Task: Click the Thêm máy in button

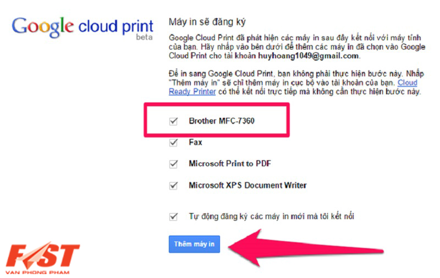Action: tap(194, 244)
